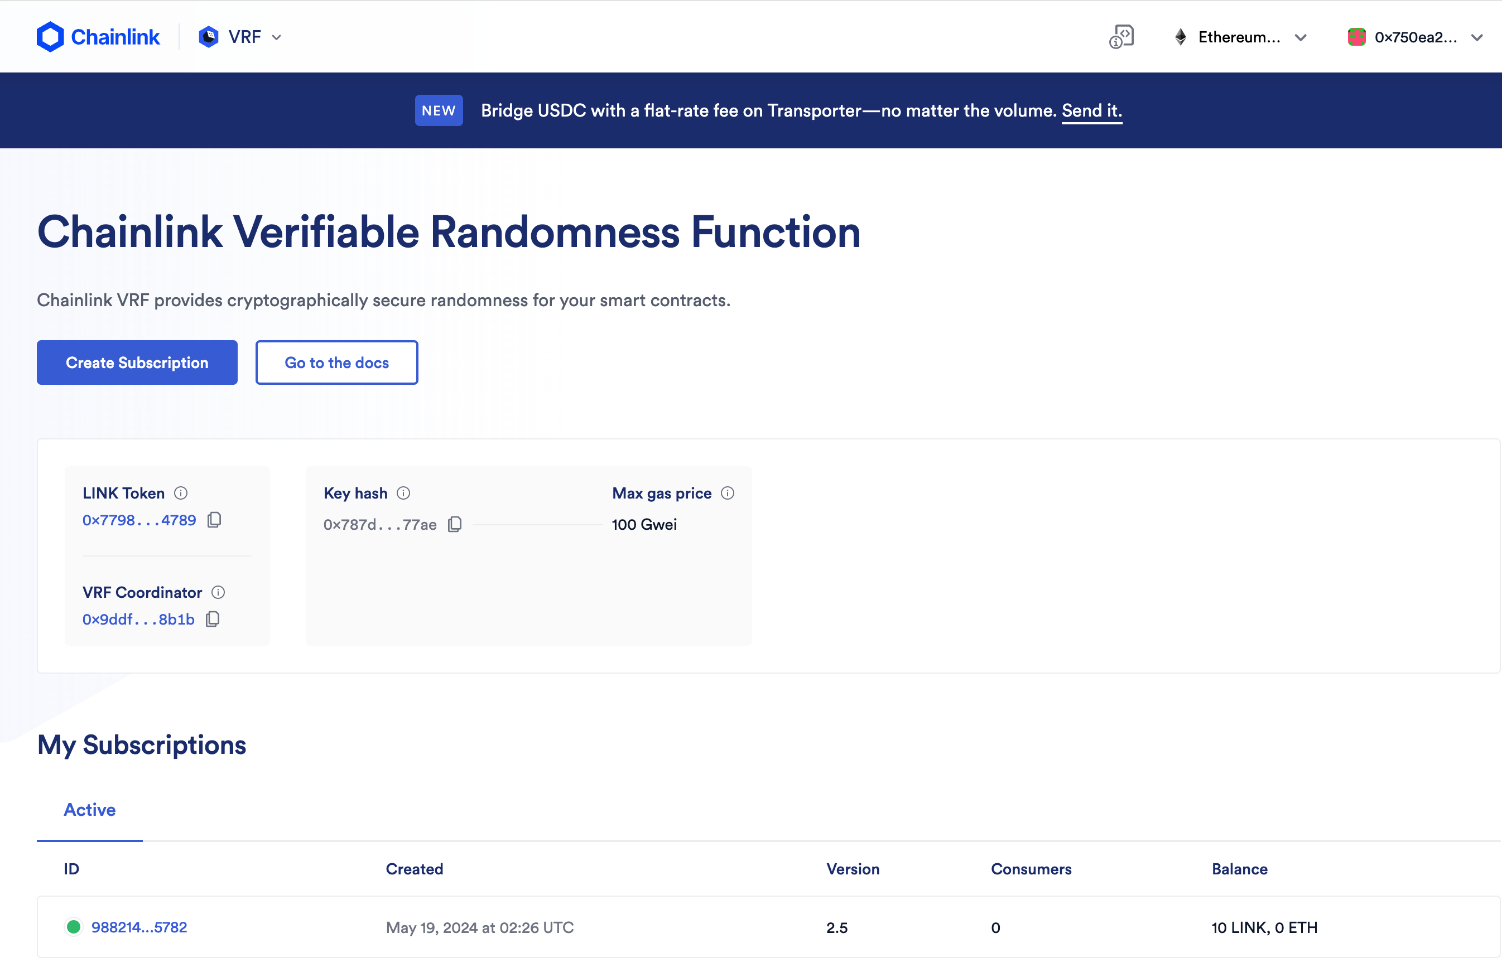Select the Active subscriptions tab
This screenshot has height=977, width=1502.
(90, 810)
